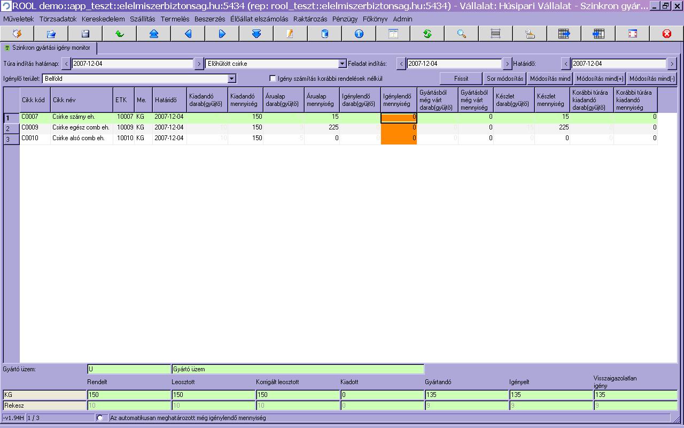Click the magnifying glass search icon

pyautogui.click(x=461, y=34)
